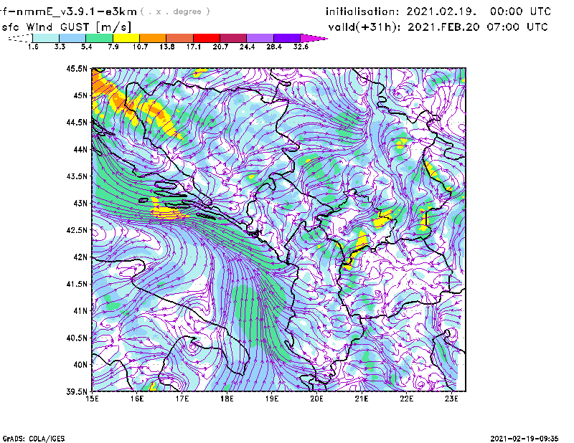This screenshot has height=443, width=574.
Task: Click the '17E' longitude label
Action: click(182, 399)
